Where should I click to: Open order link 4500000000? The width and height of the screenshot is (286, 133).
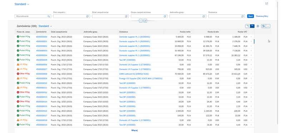[x=41, y=37]
